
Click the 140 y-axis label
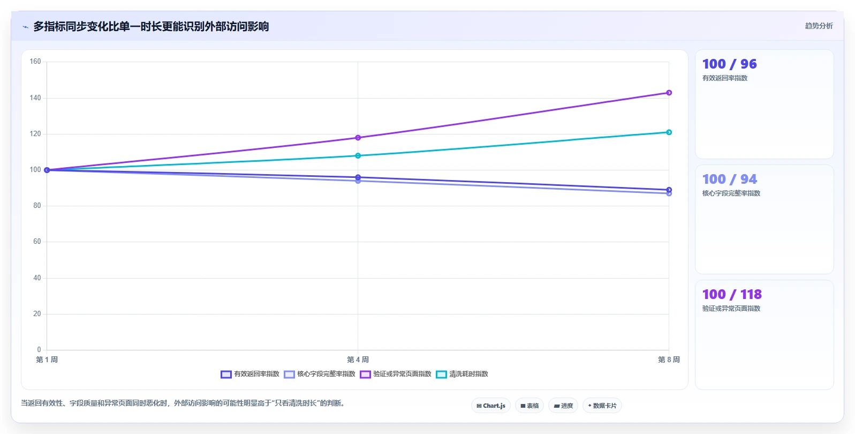(35, 98)
